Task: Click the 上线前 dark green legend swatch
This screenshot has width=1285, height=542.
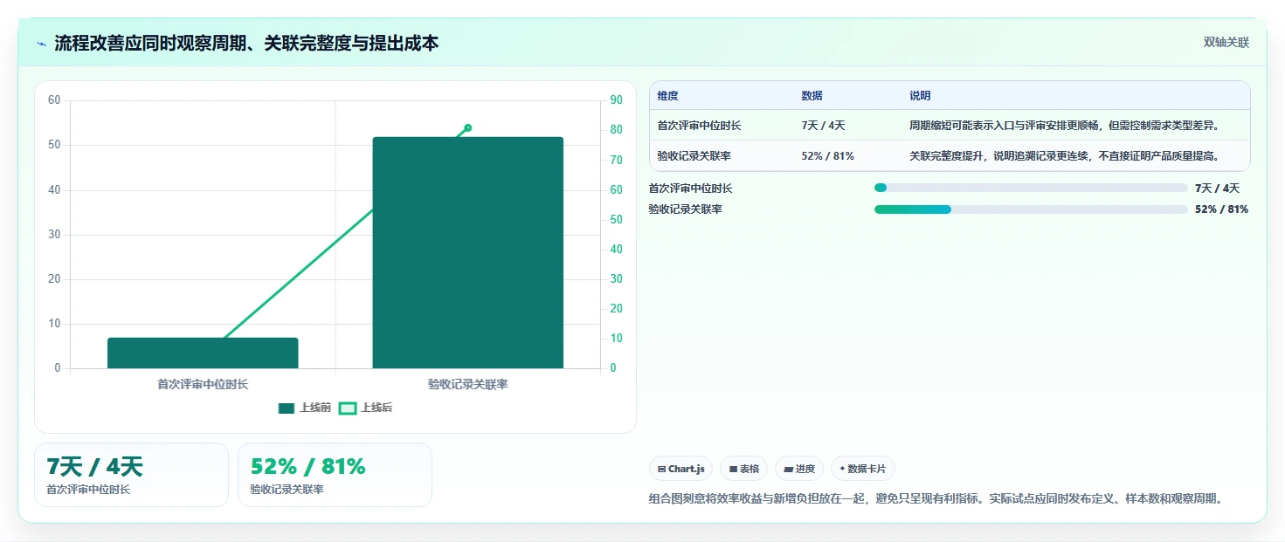Action: (x=287, y=408)
